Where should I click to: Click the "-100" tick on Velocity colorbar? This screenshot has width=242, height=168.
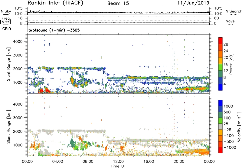tap(229, 136)
